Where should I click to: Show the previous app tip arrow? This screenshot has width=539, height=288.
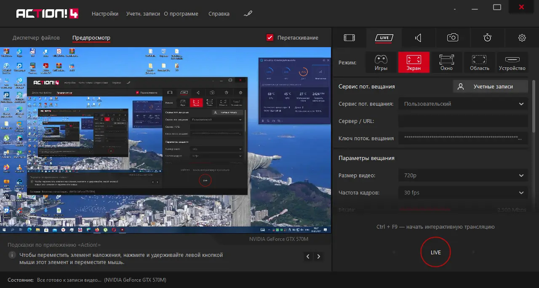point(308,256)
